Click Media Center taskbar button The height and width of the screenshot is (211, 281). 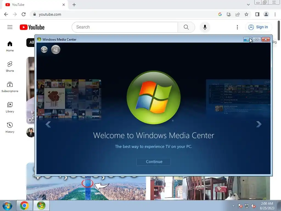click(41, 206)
